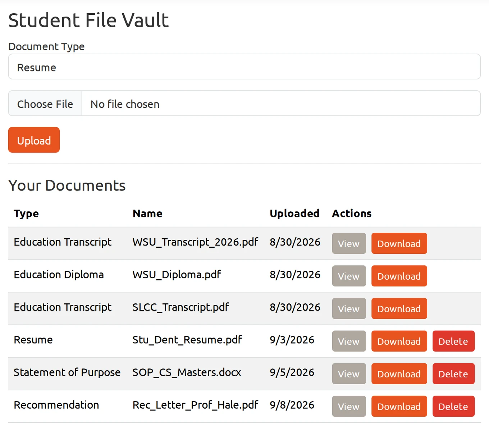Download SLCC_Transcript.pdf
This screenshot has height=431, width=489.
click(399, 308)
